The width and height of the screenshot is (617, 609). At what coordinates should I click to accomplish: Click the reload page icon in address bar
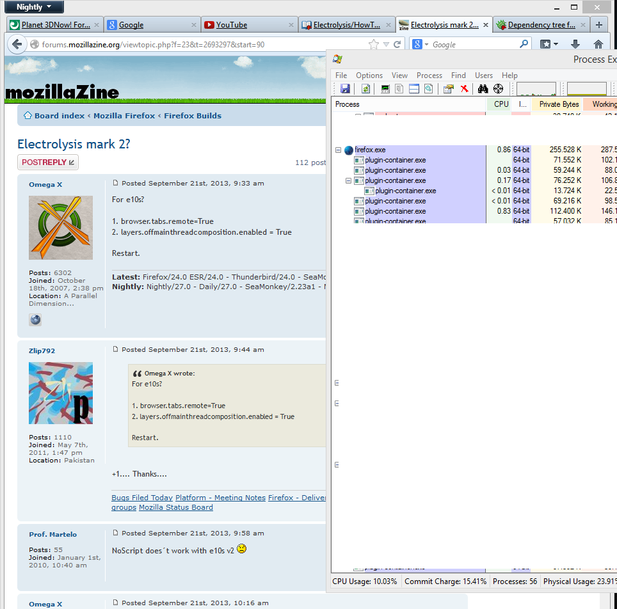(397, 44)
